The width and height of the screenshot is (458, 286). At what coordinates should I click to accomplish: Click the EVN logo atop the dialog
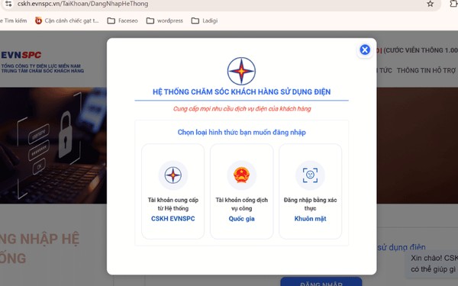pyautogui.click(x=241, y=71)
